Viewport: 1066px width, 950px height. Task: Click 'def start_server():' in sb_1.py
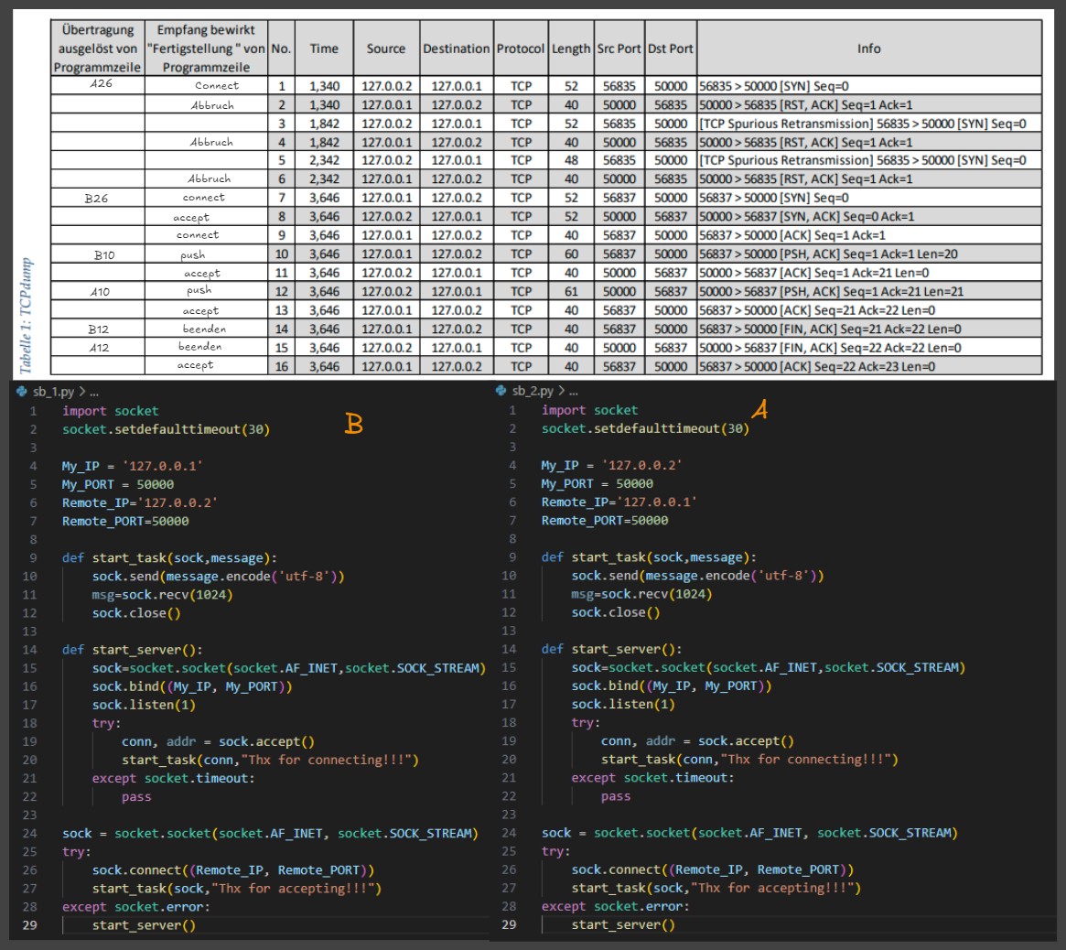click(x=132, y=650)
